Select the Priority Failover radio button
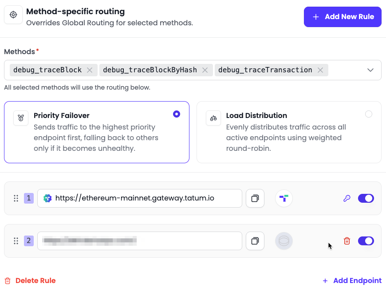 click(177, 114)
